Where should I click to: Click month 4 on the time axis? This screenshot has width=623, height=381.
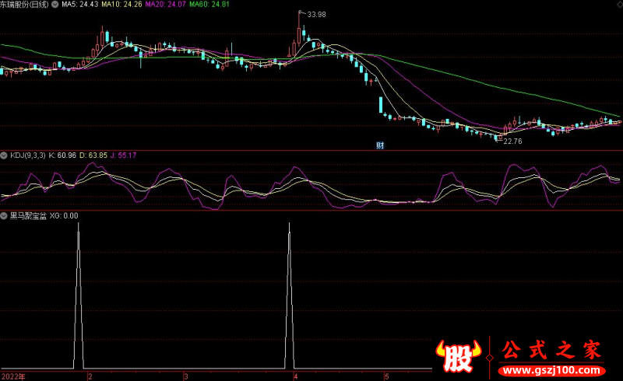coord(295,376)
